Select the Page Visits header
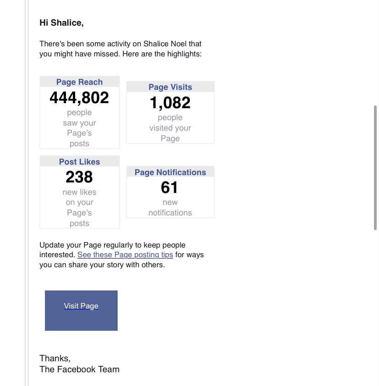The image size is (379, 386). (170, 87)
